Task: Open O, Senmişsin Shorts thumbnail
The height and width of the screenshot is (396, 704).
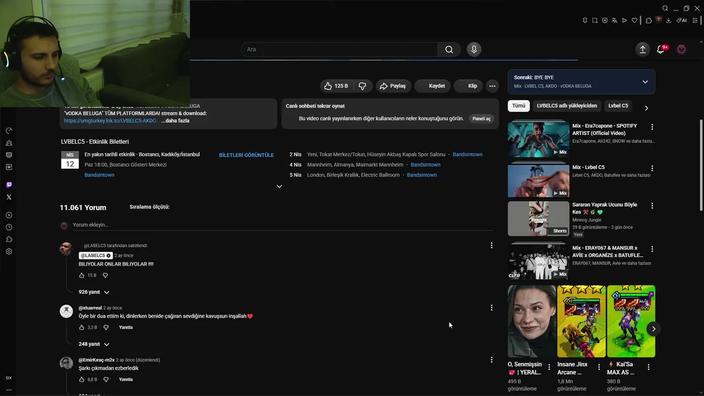Action: 531,321
